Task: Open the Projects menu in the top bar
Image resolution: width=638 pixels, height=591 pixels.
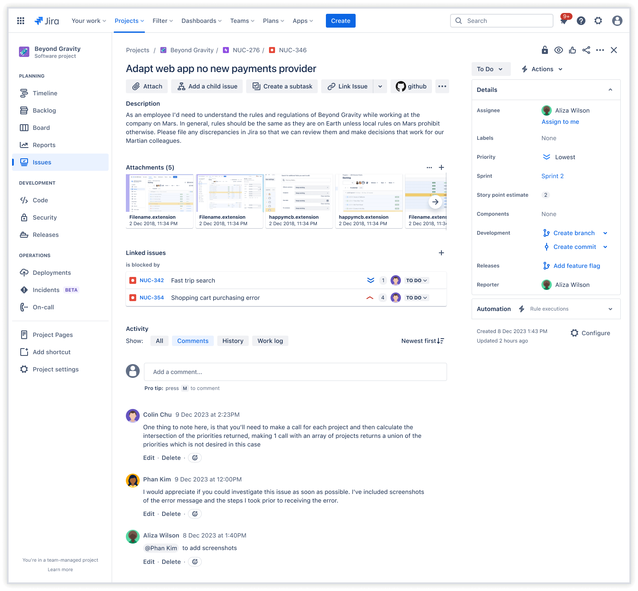Action: tap(129, 20)
